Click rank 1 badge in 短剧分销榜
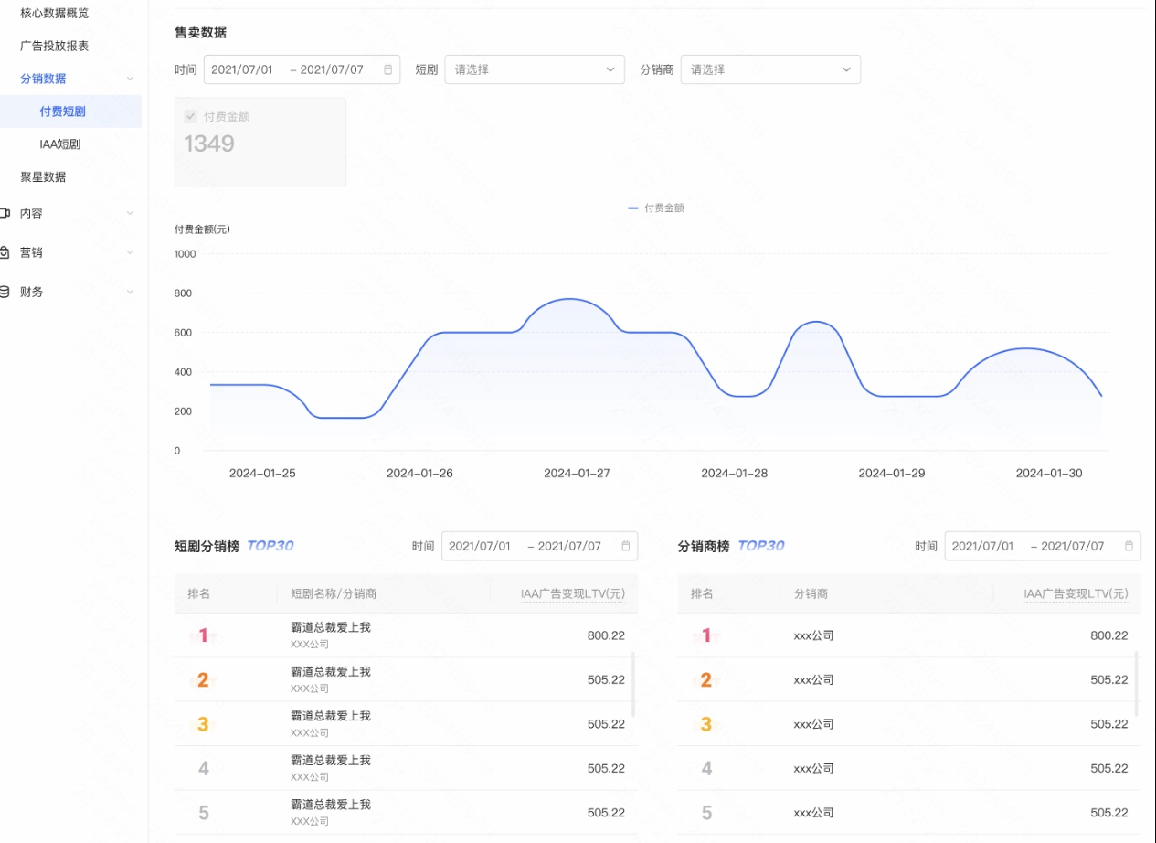1156x843 pixels. [203, 635]
